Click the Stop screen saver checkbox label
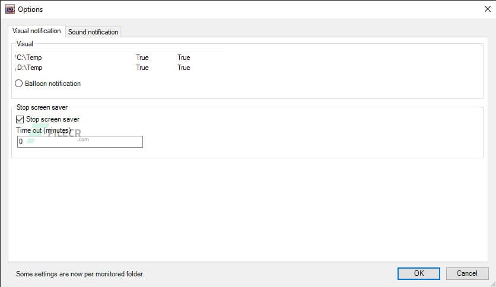The height and width of the screenshot is (287, 496). point(53,119)
